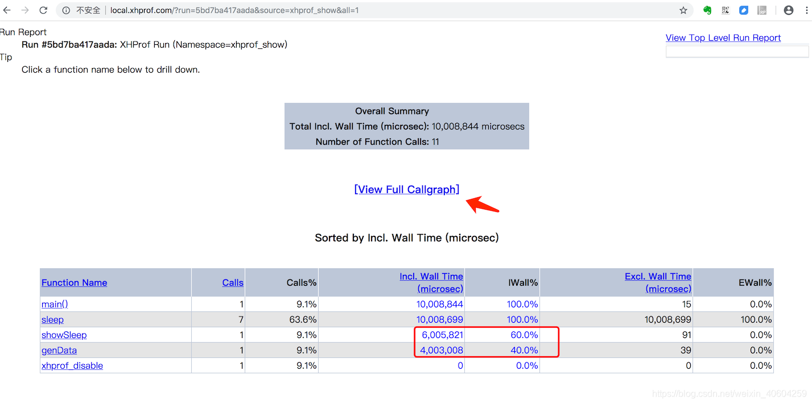Open the Chrome three-dot menu
Viewport: 812px width, 404px height.
[805, 10]
